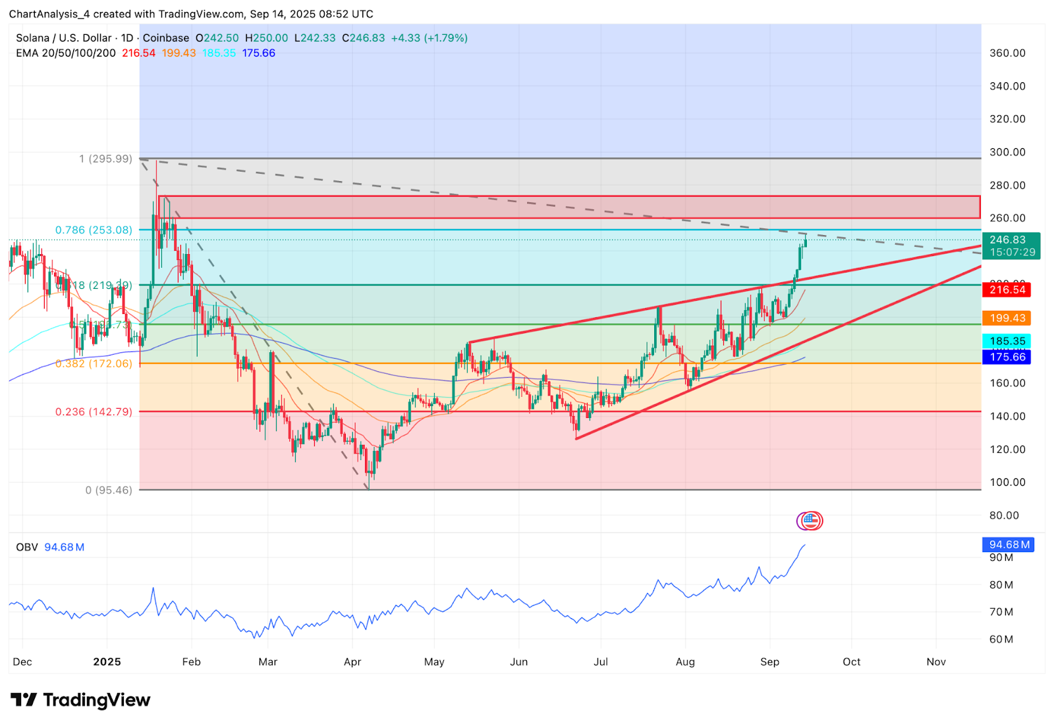This screenshot has width=1054, height=726.
Task: Click the Fibonacci label 0.382 (172.06)
Action: pyautogui.click(x=94, y=364)
